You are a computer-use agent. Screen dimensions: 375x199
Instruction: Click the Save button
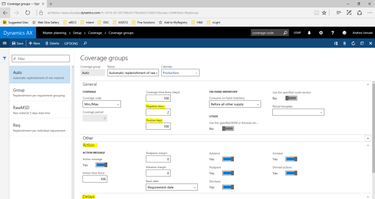coord(18,43)
